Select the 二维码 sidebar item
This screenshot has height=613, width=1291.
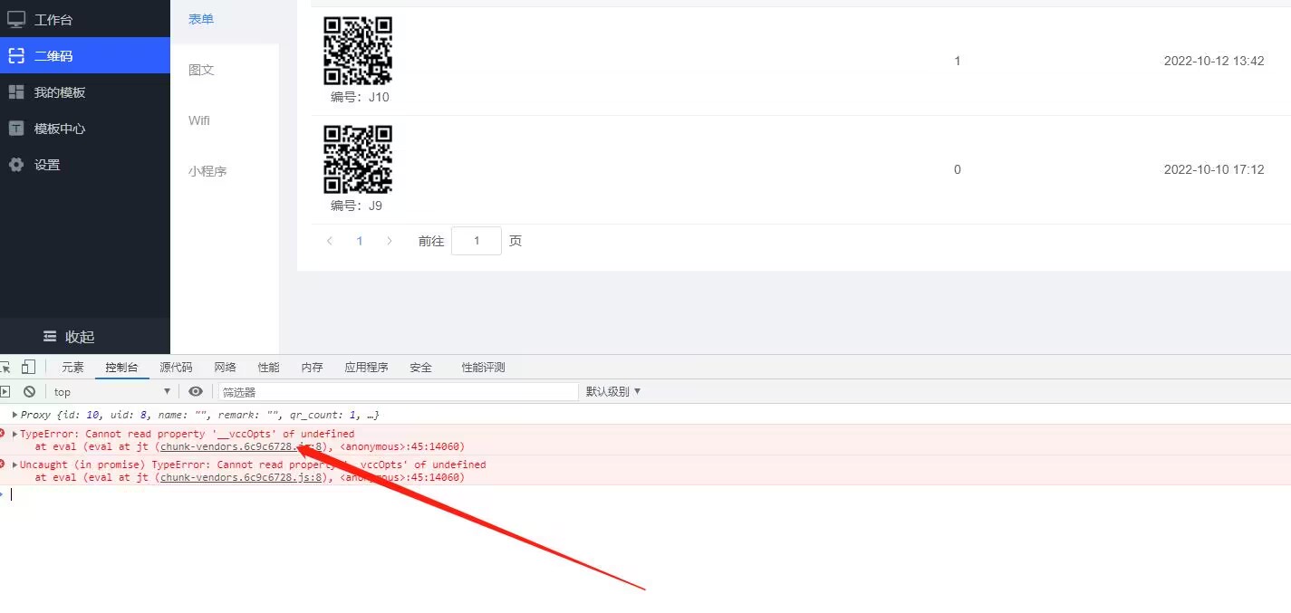85,55
